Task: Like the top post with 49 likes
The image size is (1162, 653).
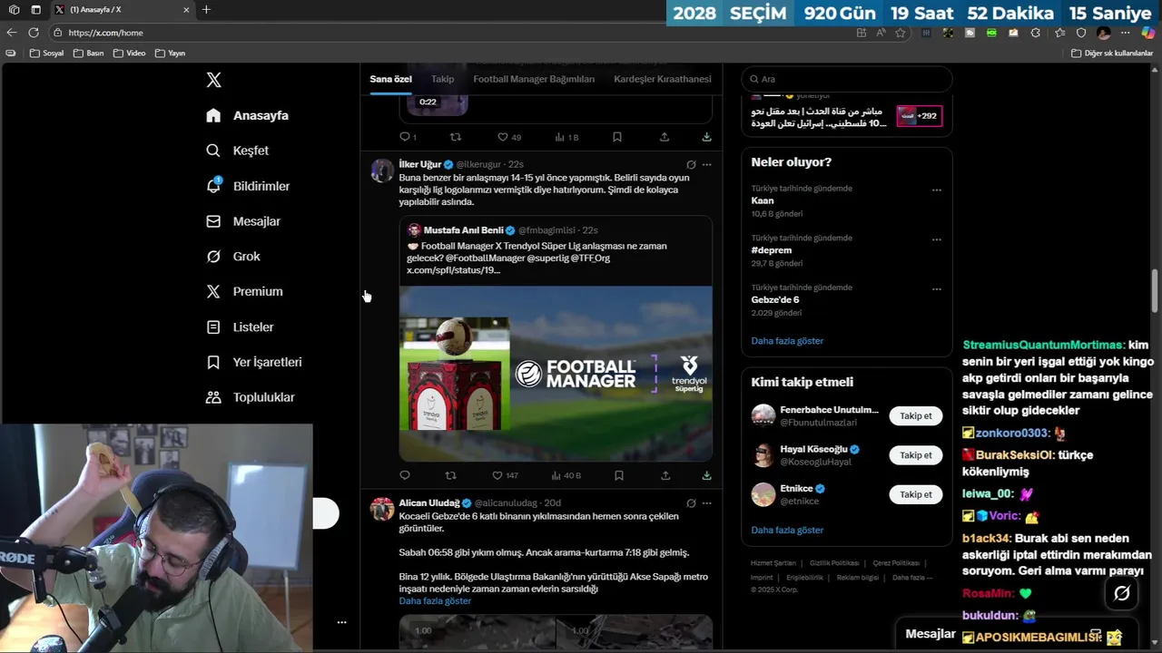Action: click(509, 137)
